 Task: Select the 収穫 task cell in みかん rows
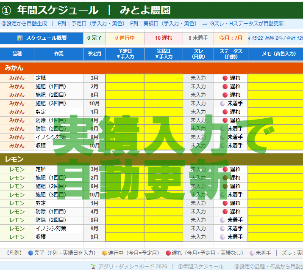pos(59,146)
